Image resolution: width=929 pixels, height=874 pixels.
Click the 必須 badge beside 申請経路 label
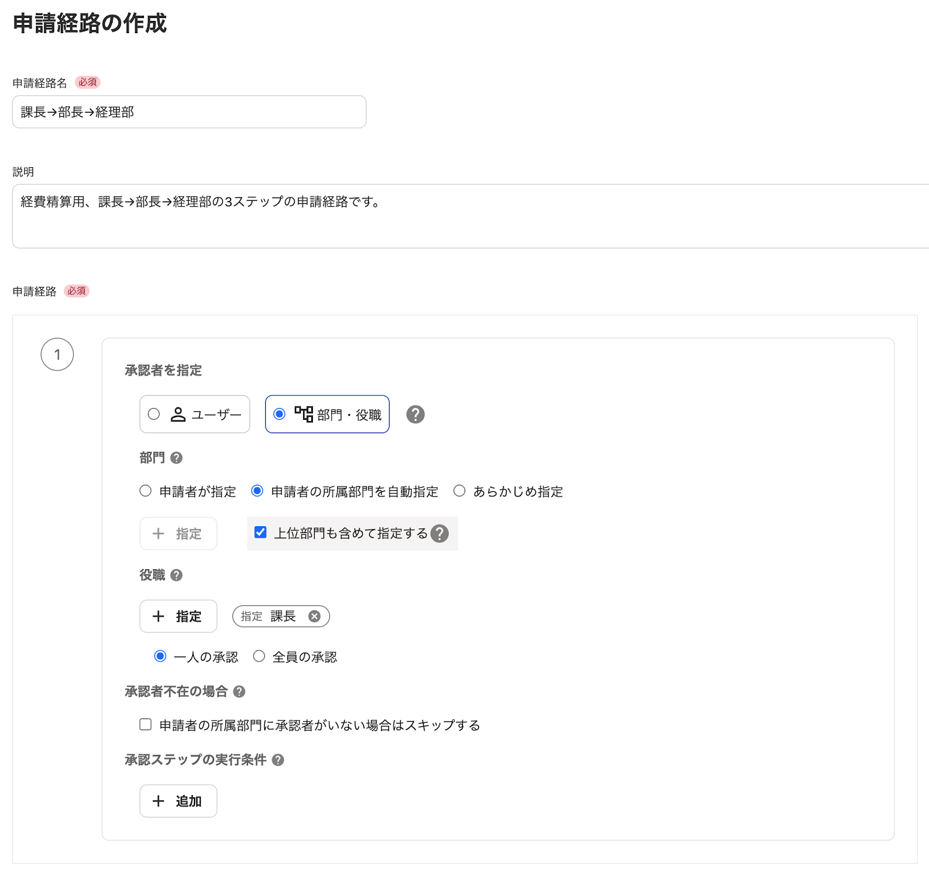[77, 291]
